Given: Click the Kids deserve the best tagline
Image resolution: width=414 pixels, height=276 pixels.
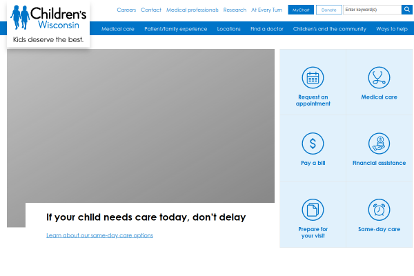Looking at the screenshot, I should pos(48,39).
